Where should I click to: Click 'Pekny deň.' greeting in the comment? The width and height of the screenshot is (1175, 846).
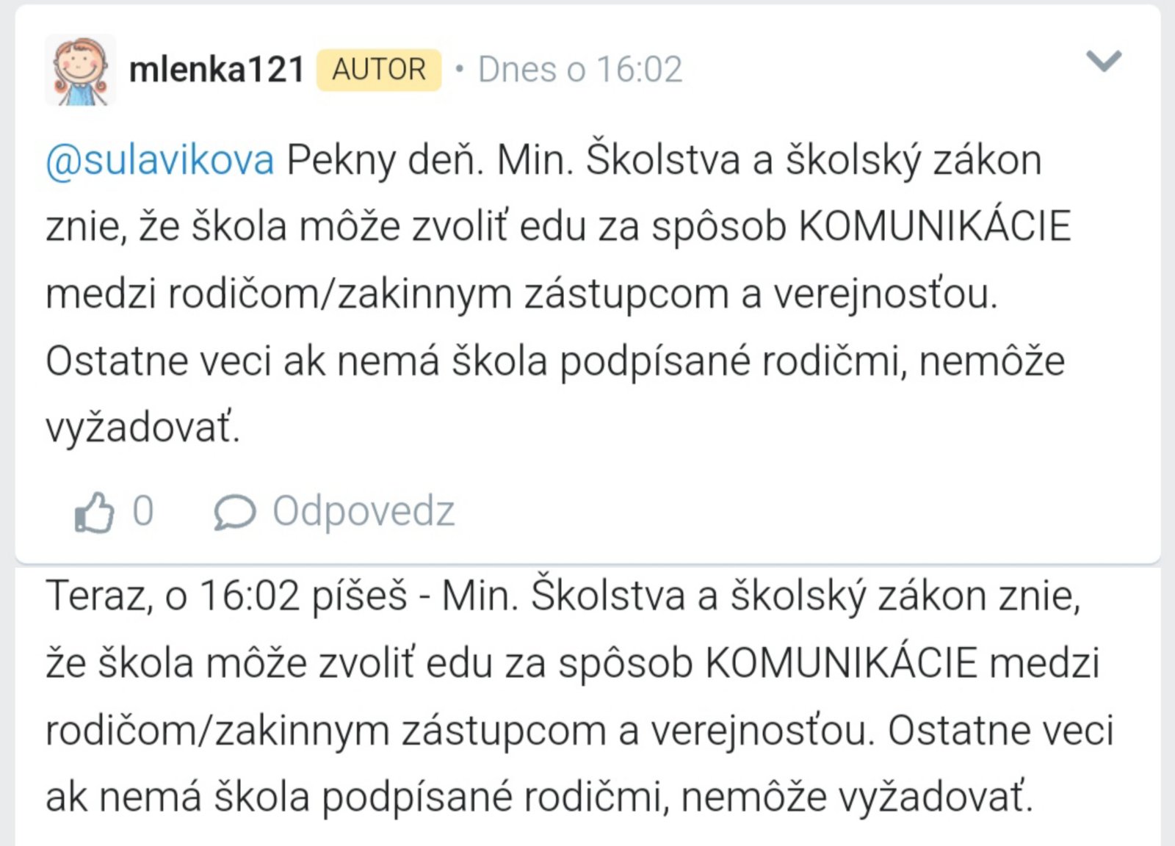coord(385,159)
